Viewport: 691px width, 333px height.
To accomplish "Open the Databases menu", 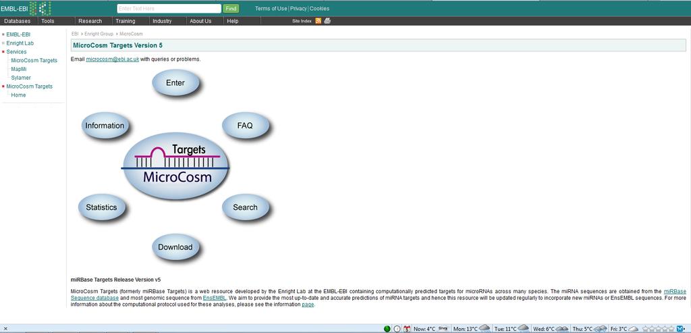I will 17,21.
